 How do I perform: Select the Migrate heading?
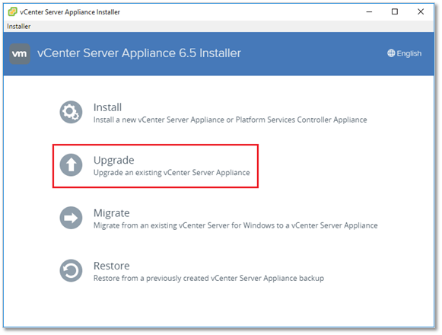click(112, 213)
